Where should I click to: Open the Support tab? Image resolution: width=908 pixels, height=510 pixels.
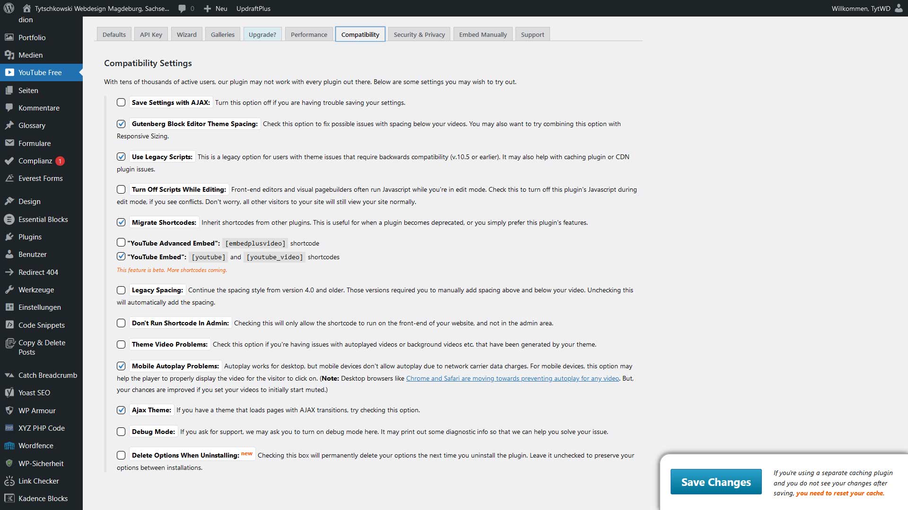click(533, 34)
